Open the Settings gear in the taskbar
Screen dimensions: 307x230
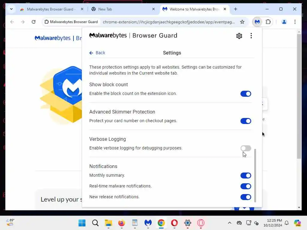(x=187, y=223)
